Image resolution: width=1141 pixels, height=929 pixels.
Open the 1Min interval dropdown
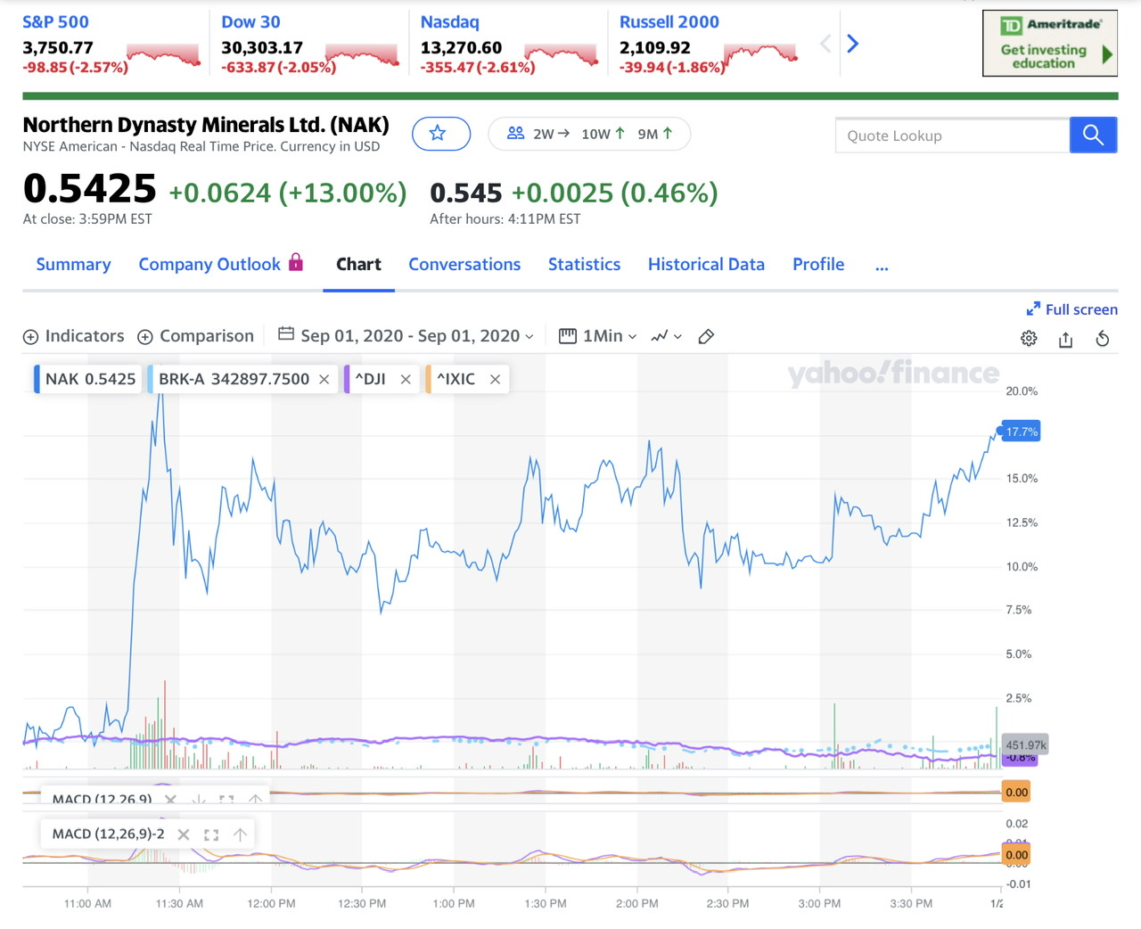pos(597,336)
